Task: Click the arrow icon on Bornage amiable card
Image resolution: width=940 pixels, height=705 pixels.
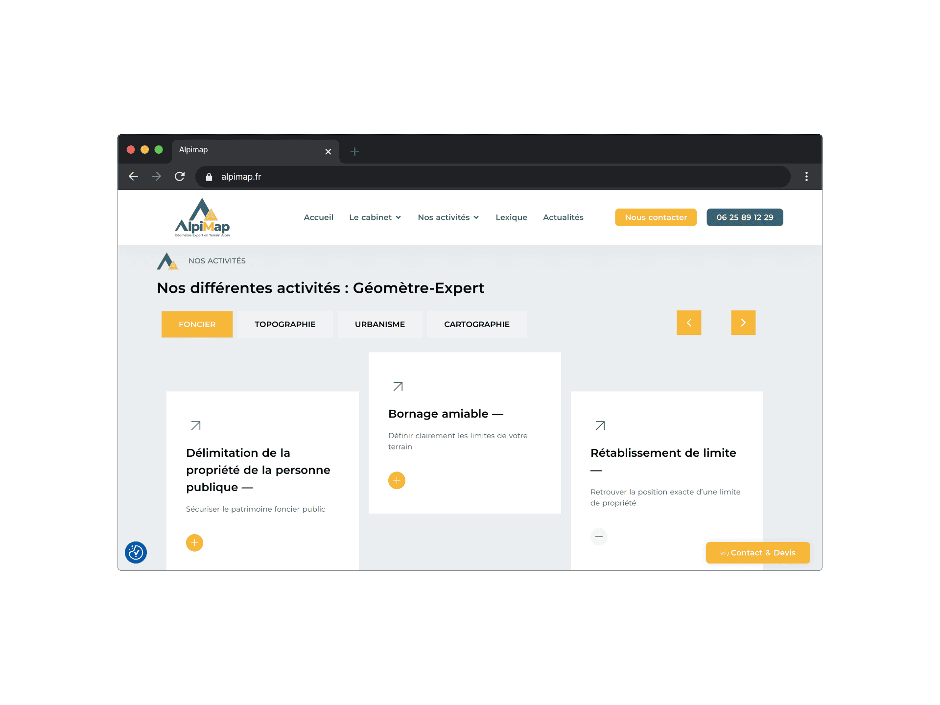Action: coord(398,386)
